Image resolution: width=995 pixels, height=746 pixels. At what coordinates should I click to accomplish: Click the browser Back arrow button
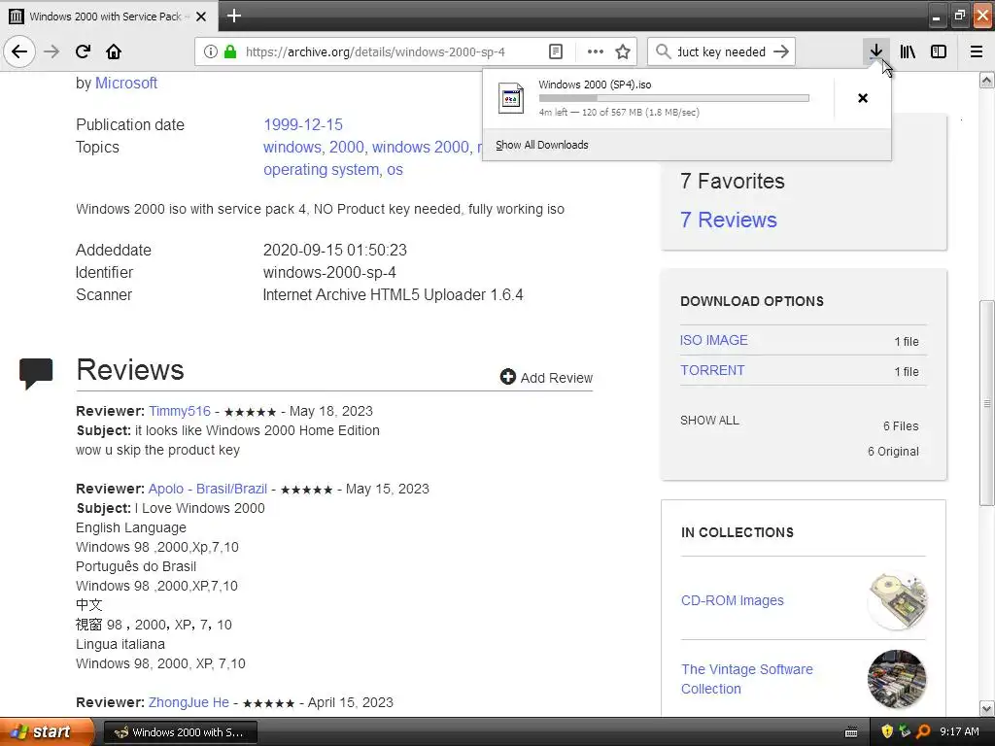click(19, 51)
